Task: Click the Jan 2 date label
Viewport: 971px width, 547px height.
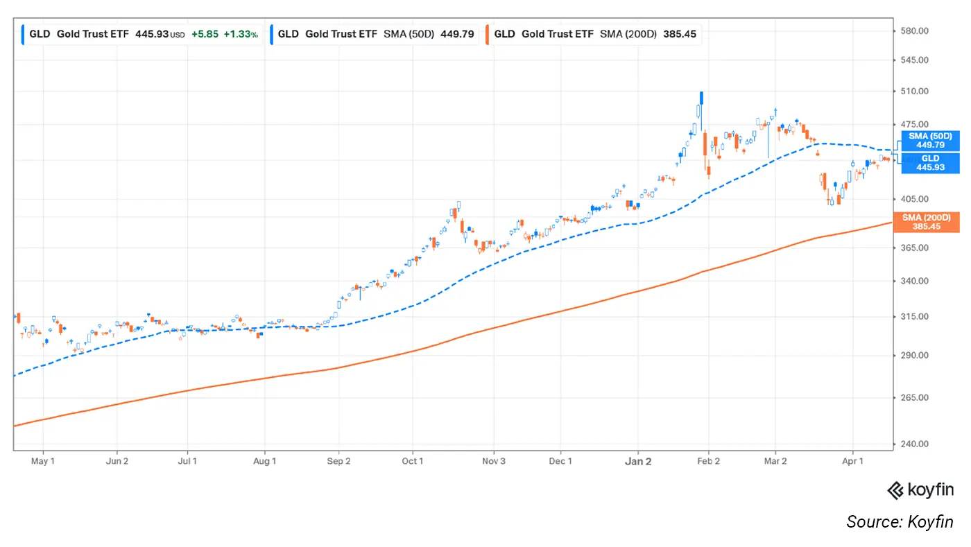Action: [638, 461]
